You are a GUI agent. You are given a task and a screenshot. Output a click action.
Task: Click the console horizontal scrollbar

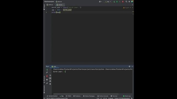point(86,94)
